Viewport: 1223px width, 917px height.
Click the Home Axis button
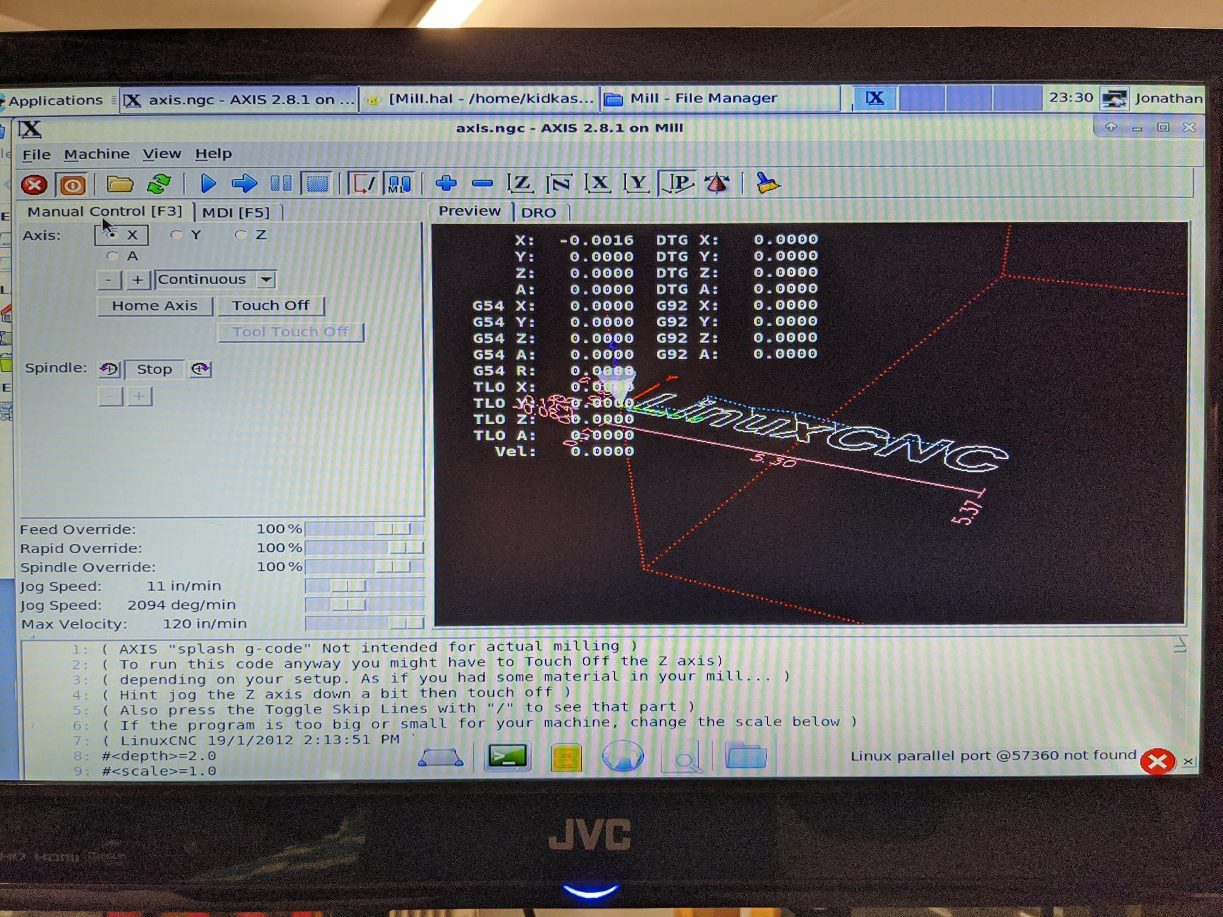(x=155, y=306)
